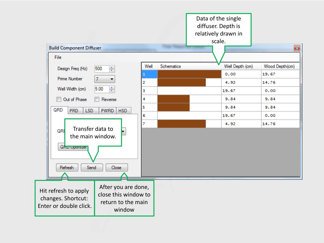Click wood depth 9.84 in row 5
Viewport: 324px width, 243px height.
point(280,107)
